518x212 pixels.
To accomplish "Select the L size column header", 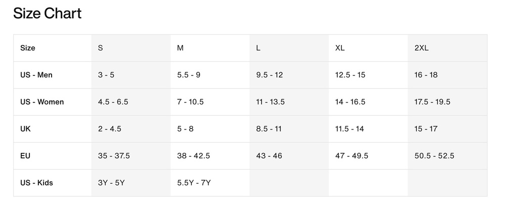I will point(258,48).
